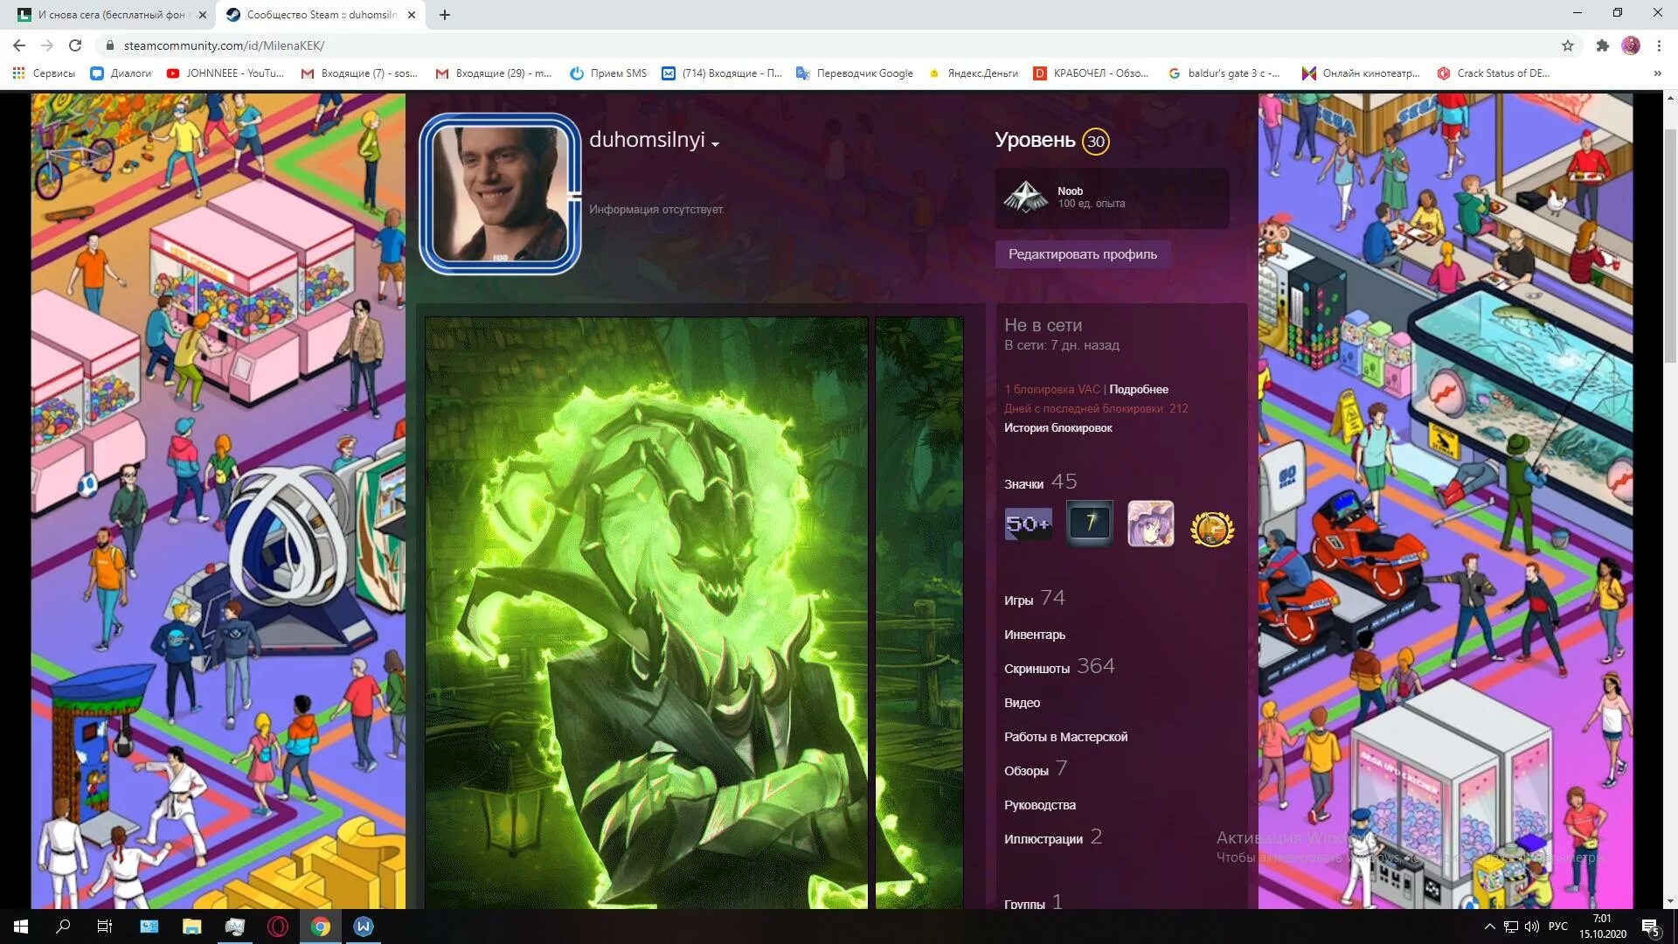This screenshot has width=1678, height=944.
Task: Open the КРАБОЧЕЛ bookmark
Action: pyautogui.click(x=1092, y=73)
